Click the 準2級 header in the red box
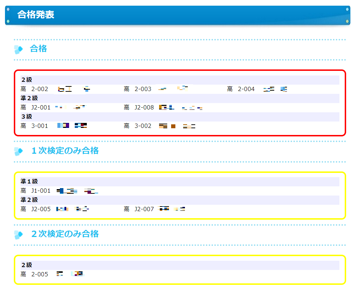This screenshot has height=288, width=355. (29, 98)
